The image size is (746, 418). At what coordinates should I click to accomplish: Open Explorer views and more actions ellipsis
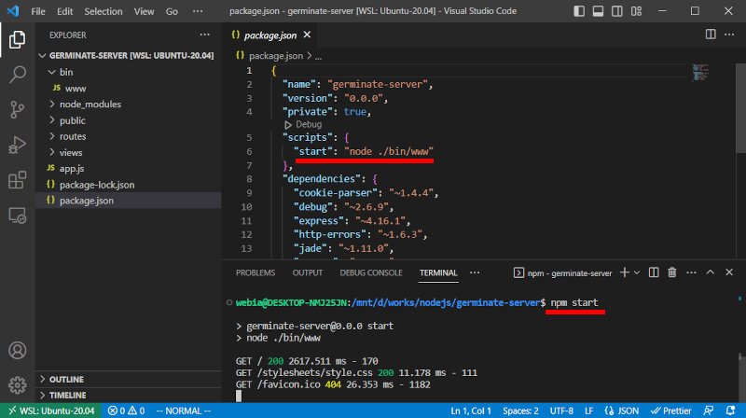click(204, 35)
